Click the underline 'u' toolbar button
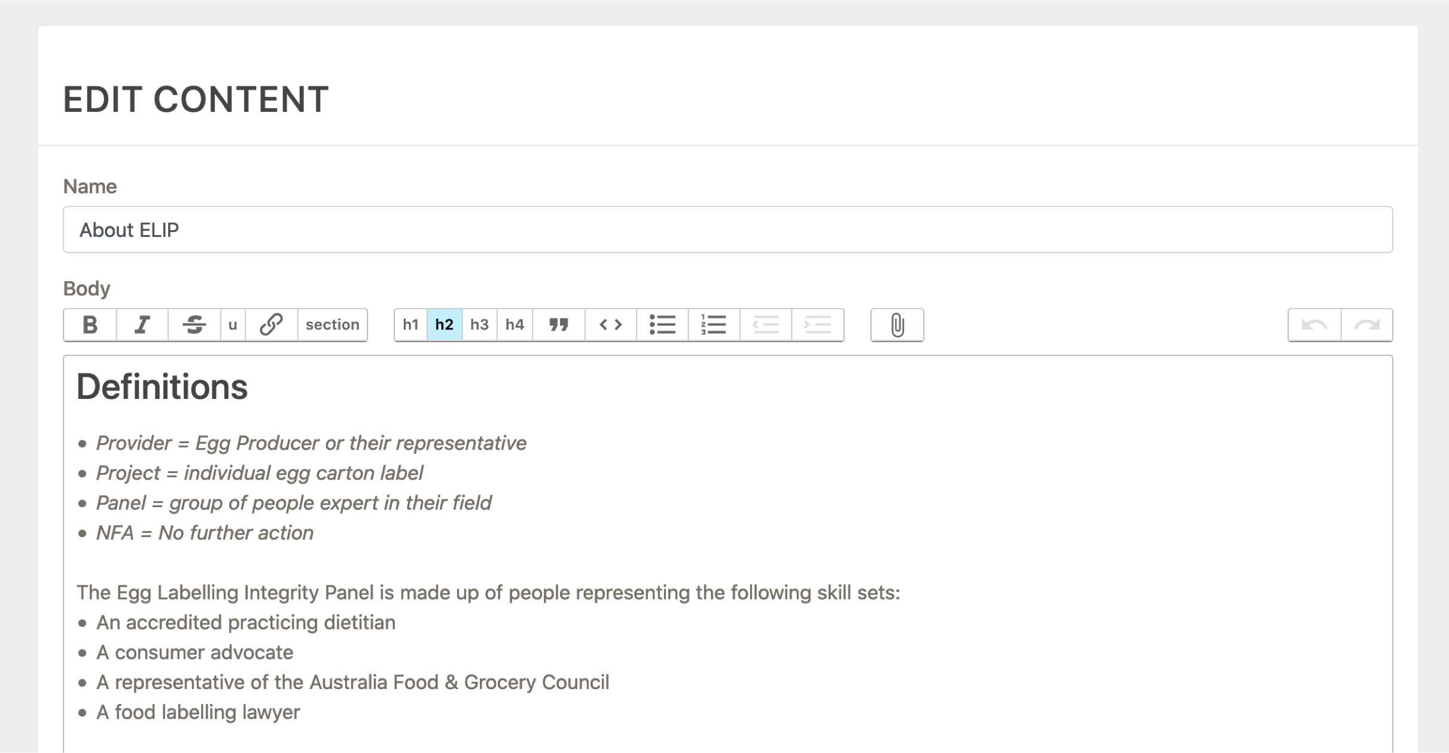1449x753 pixels. coord(233,325)
